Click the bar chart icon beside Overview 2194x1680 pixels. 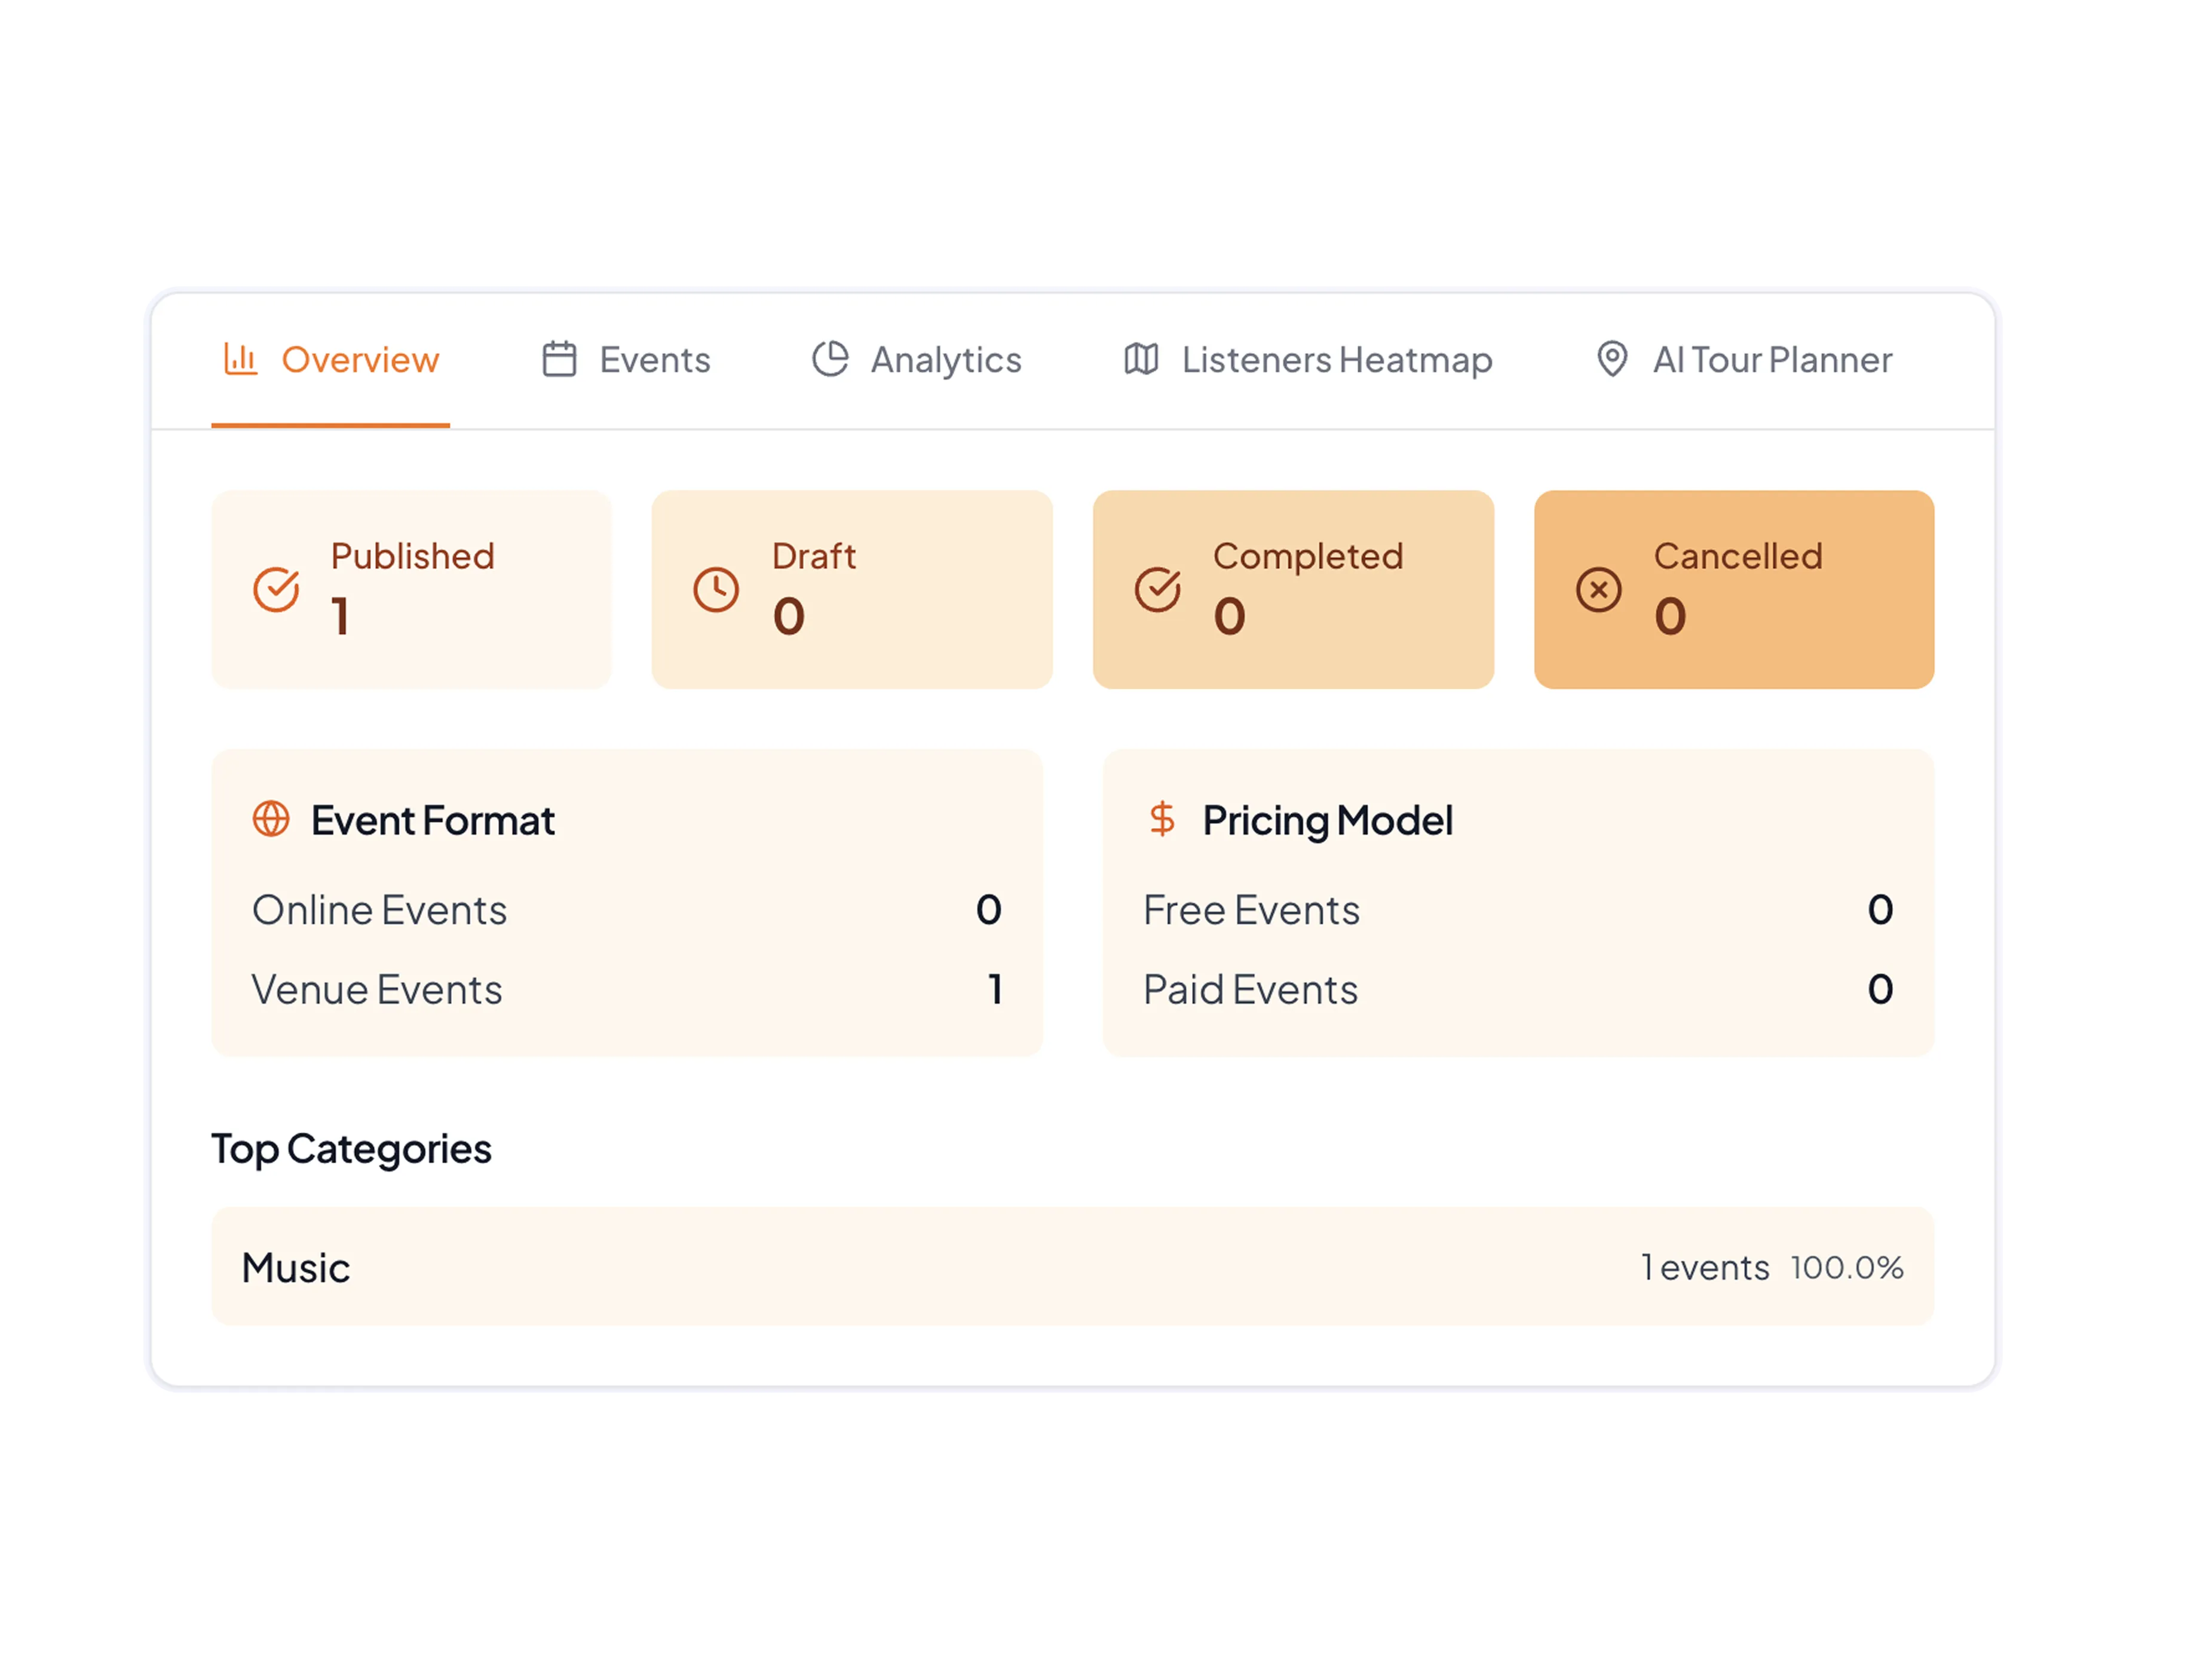(x=241, y=360)
